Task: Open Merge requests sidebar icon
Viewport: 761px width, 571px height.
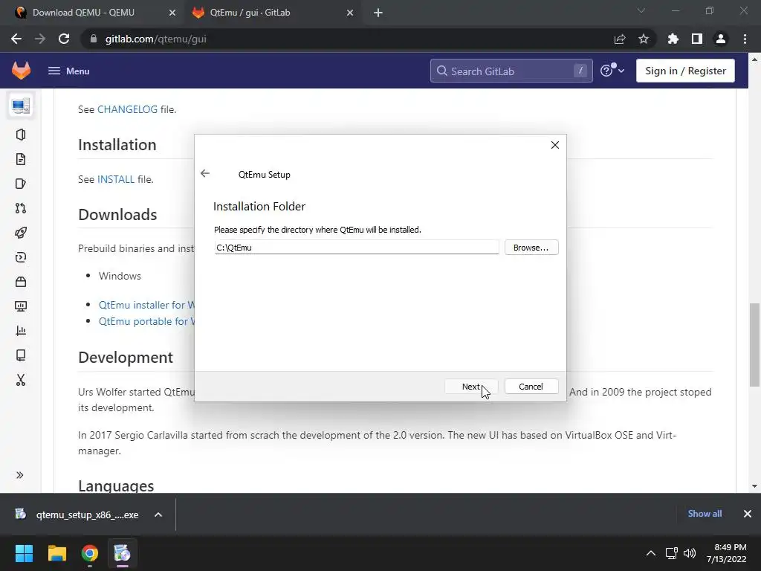Action: [21, 208]
